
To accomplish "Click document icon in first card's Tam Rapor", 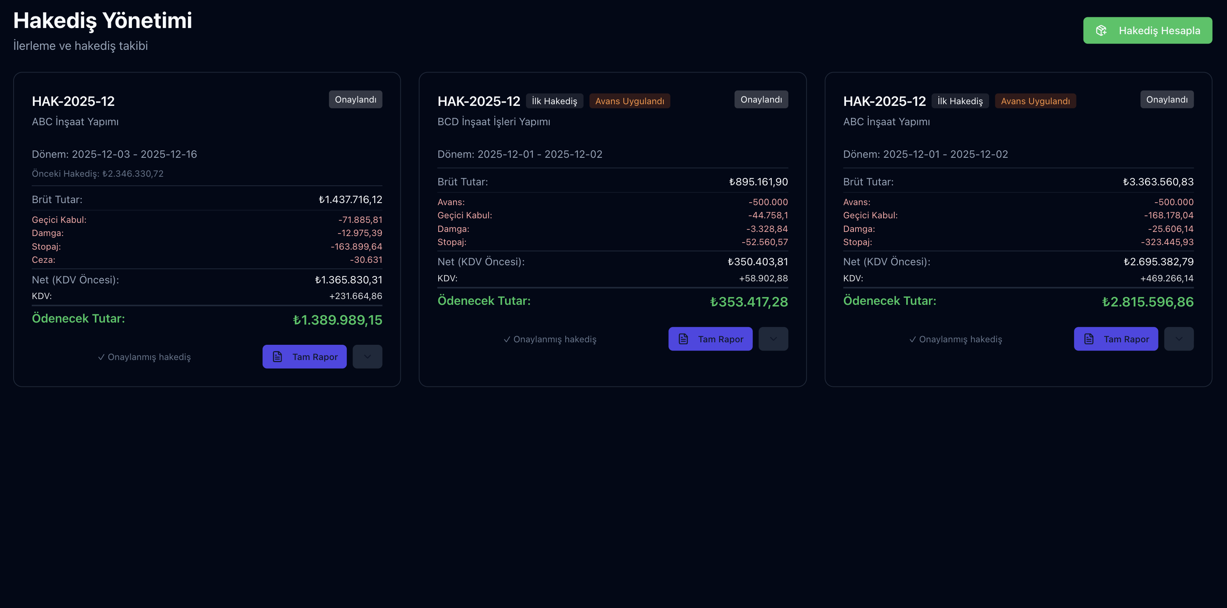I will 277,357.
